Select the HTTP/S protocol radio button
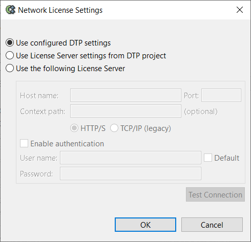 (x=74, y=128)
